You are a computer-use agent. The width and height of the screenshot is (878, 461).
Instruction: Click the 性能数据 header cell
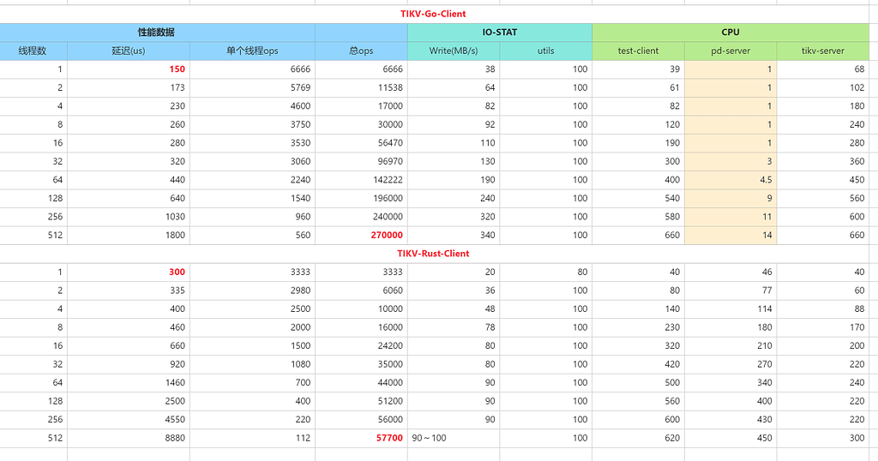[156, 33]
